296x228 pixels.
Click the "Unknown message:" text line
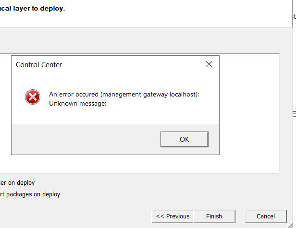coord(77,103)
